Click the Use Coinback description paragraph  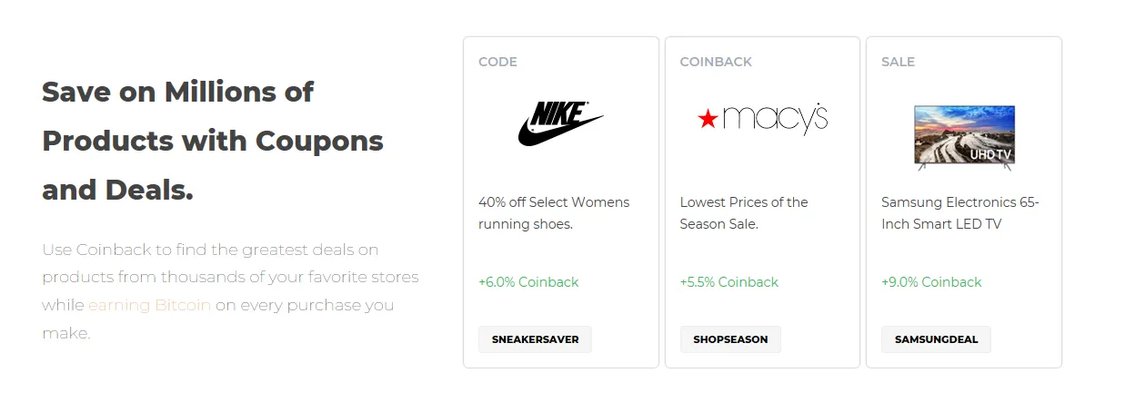click(230, 291)
